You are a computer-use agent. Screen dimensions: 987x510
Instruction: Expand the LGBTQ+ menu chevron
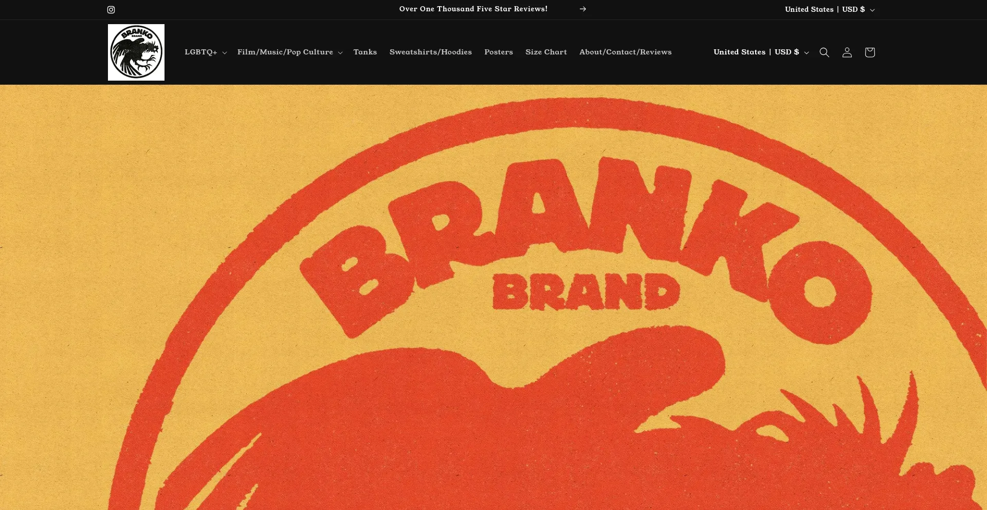click(x=224, y=53)
